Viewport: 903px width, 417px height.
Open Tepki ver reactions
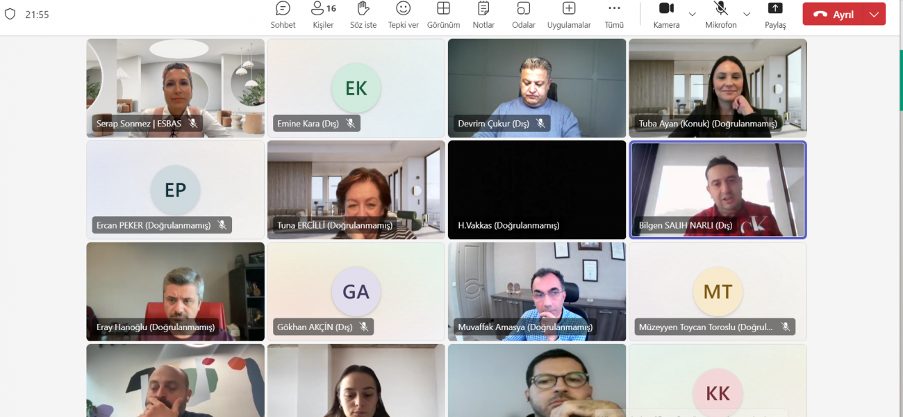(x=403, y=15)
